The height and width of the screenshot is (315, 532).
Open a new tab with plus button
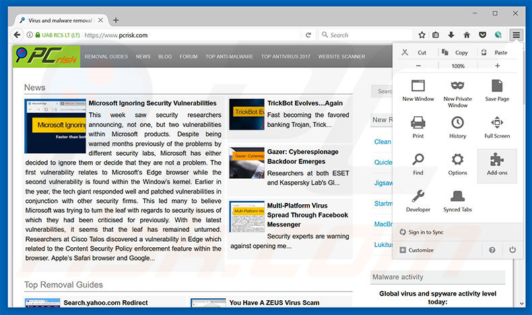[x=116, y=20]
